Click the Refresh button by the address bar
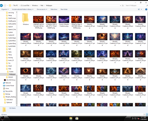 pyautogui.click(x=123, y=6)
